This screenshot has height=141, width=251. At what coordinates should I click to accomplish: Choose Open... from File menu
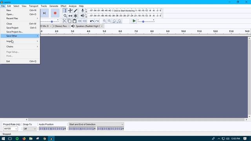click(20, 14)
